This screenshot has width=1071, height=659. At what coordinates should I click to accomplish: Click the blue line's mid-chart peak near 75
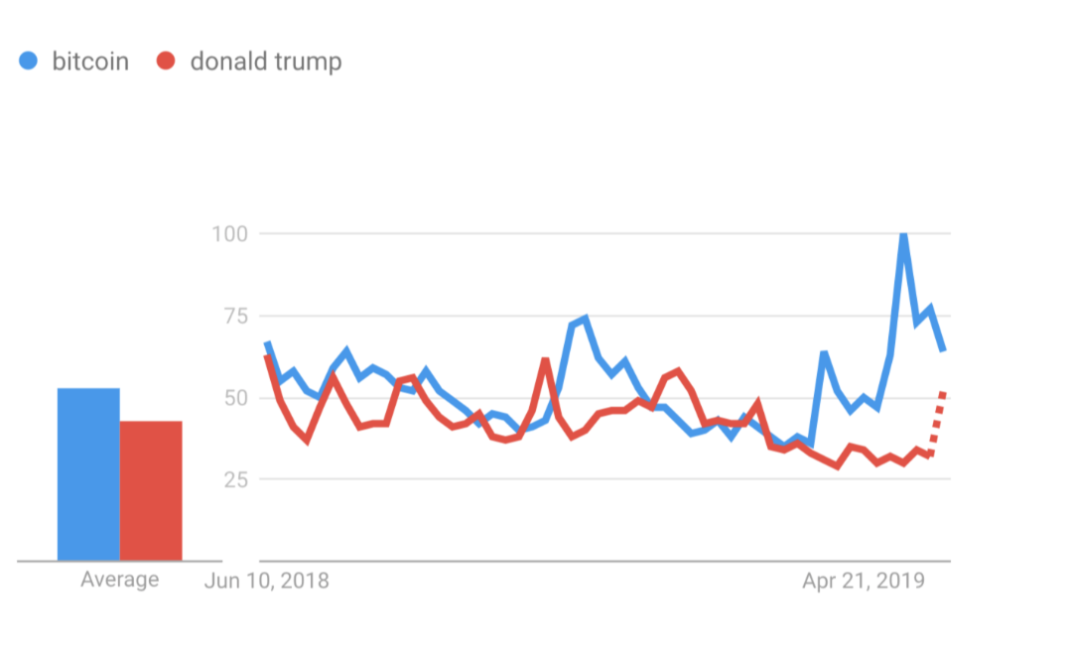coord(586,319)
